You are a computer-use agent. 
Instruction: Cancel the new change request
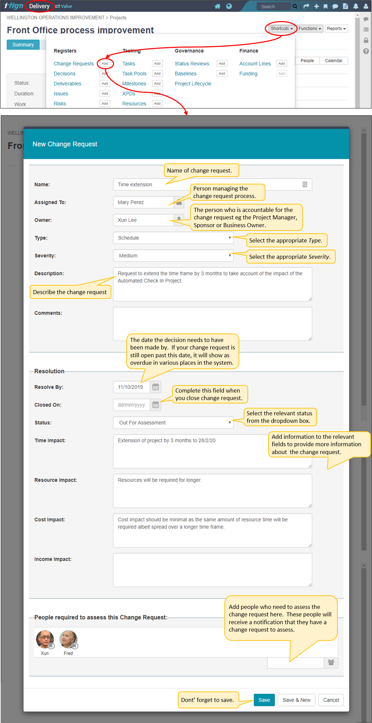click(x=331, y=700)
